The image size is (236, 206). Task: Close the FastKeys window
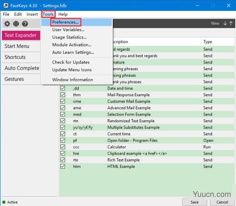pos(229,5)
